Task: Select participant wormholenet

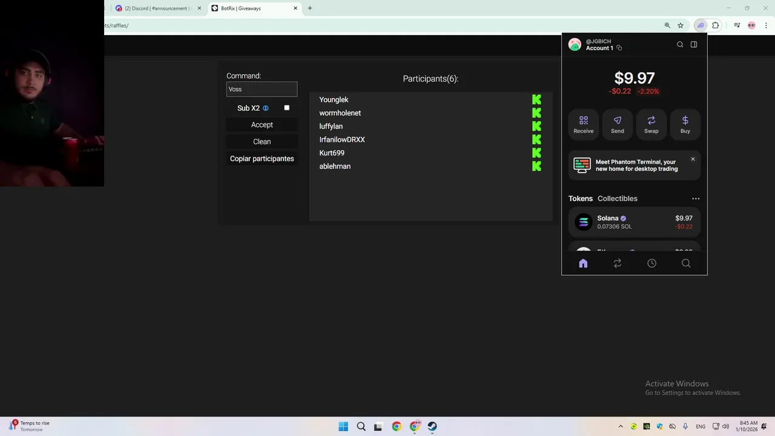Action: pyautogui.click(x=340, y=113)
